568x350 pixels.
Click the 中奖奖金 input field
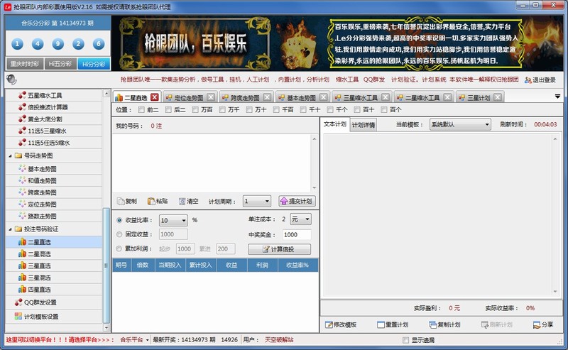coord(295,234)
